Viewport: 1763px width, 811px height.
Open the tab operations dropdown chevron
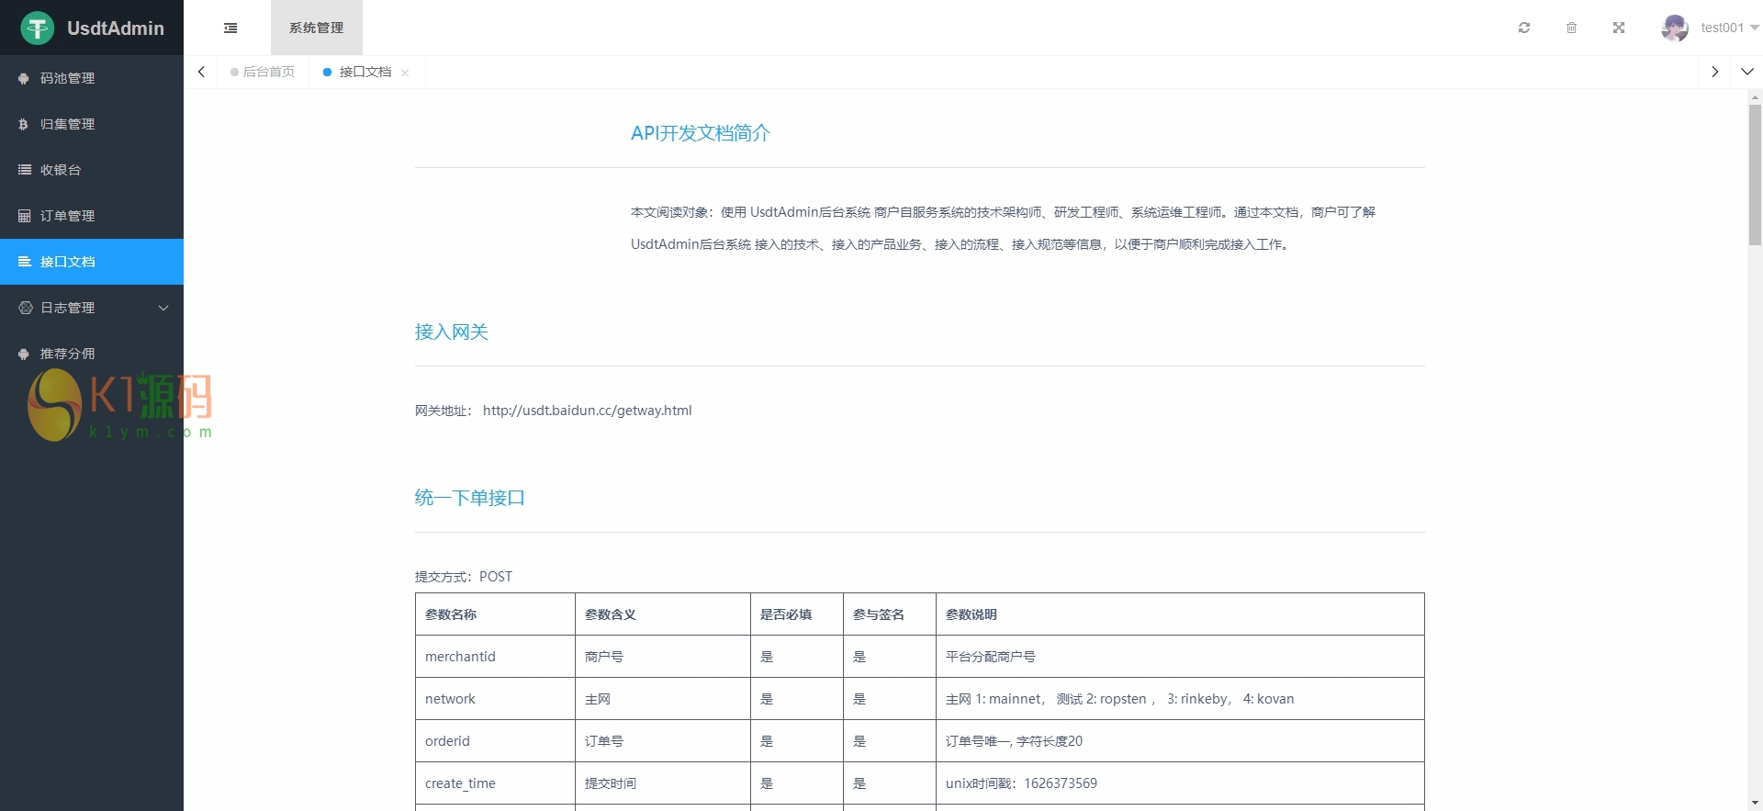pos(1747,72)
